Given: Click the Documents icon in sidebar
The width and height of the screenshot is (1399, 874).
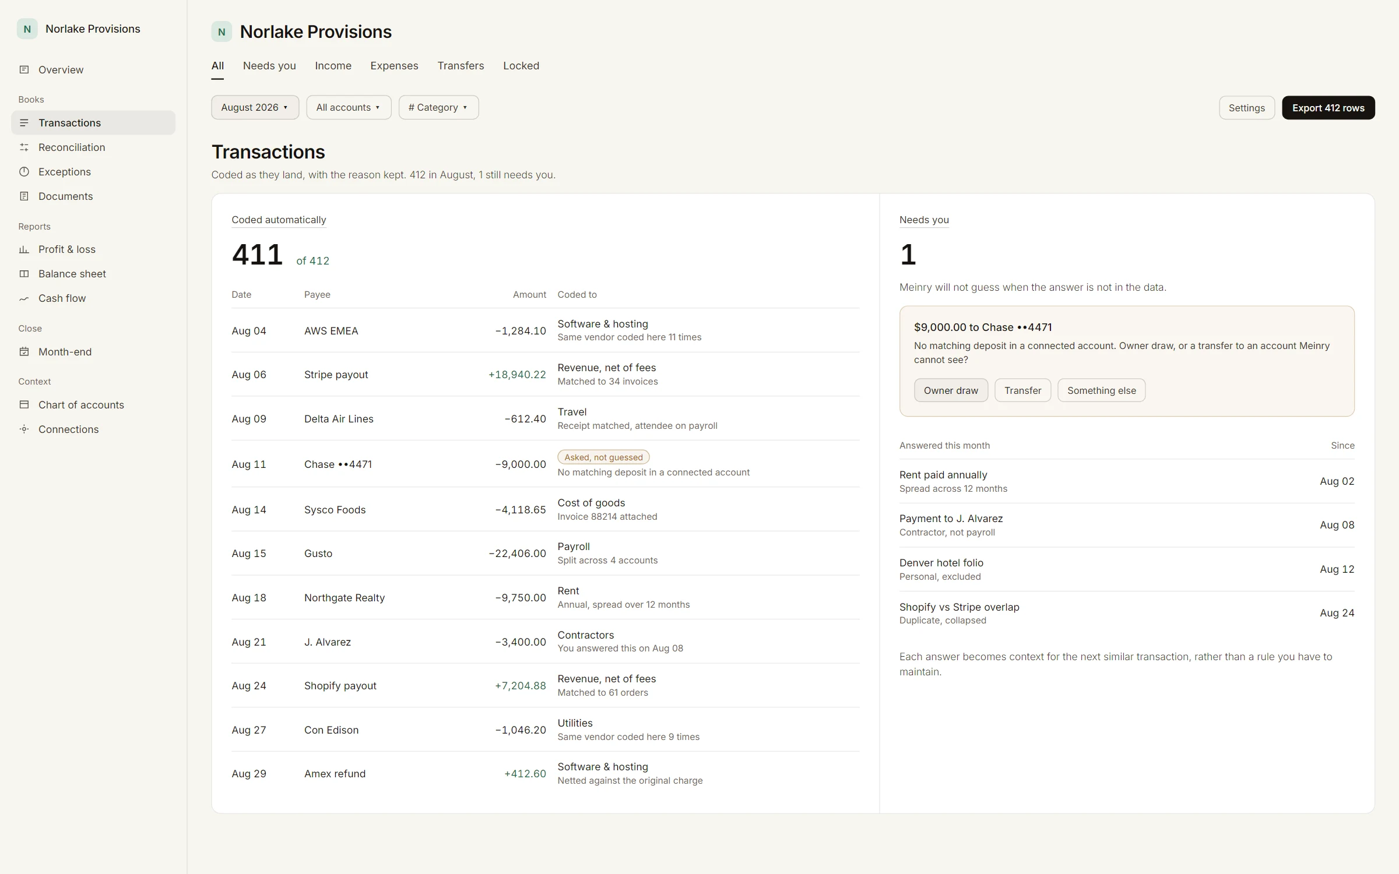Looking at the screenshot, I should (x=24, y=196).
